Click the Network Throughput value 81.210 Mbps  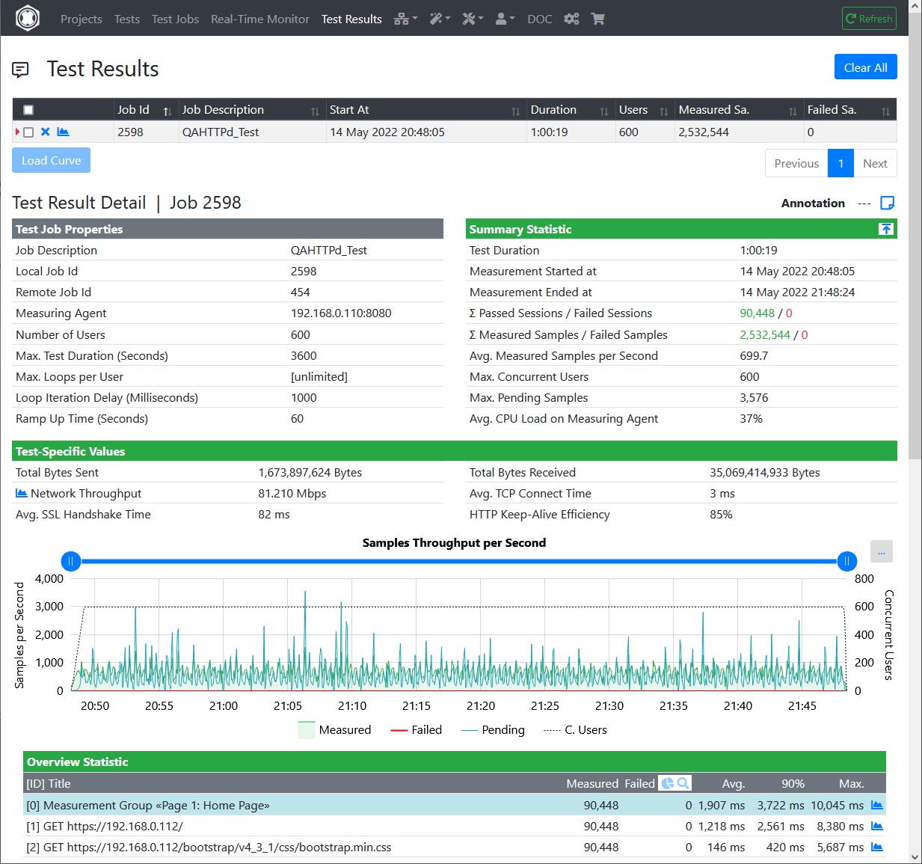292,494
